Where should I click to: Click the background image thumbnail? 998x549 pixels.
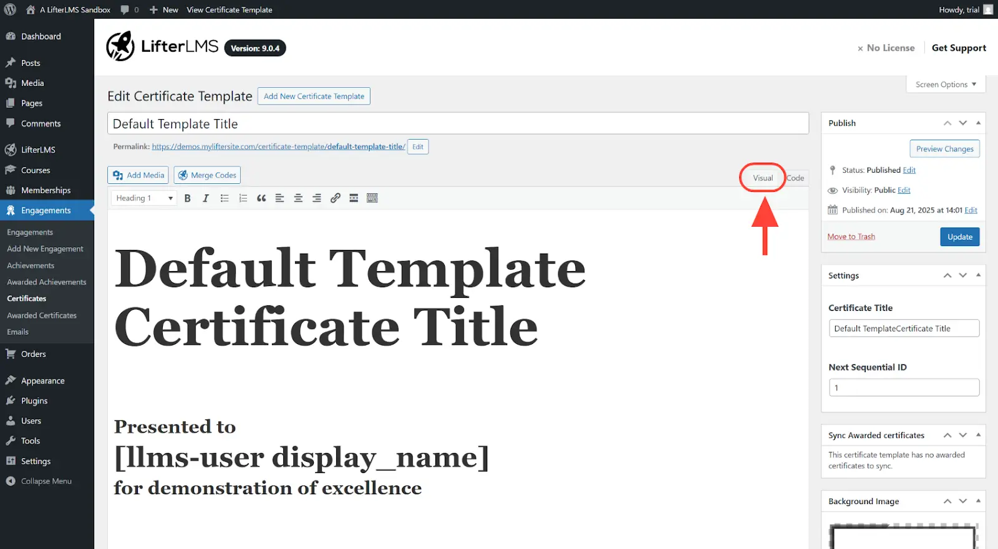click(904, 537)
